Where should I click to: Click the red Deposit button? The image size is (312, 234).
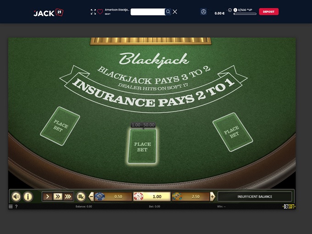coord(268,12)
